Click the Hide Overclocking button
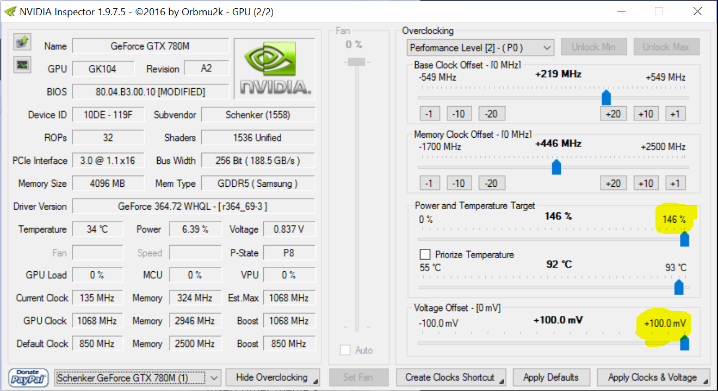The width and height of the screenshot is (718, 391). pyautogui.click(x=273, y=377)
